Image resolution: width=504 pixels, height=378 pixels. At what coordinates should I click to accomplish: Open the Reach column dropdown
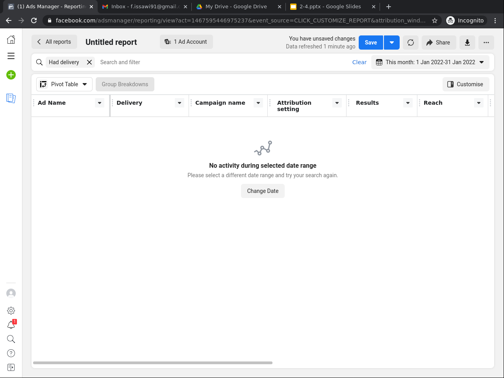(479, 103)
